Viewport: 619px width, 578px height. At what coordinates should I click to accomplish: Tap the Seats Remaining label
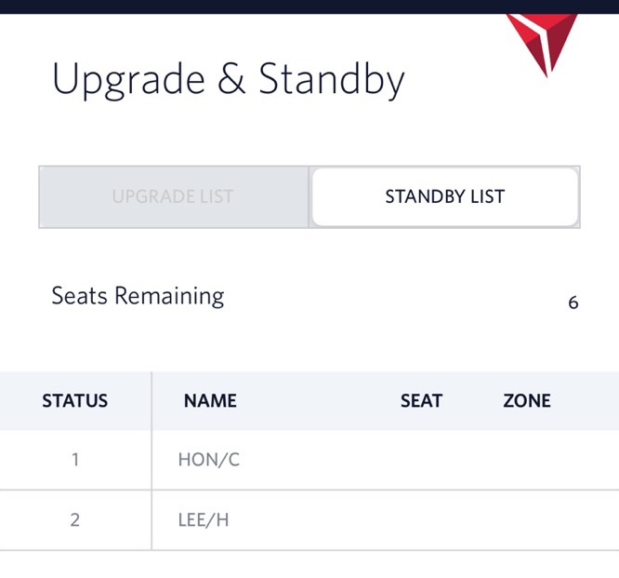coord(138,296)
